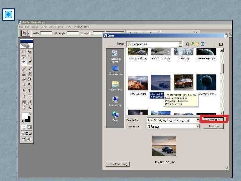Open the File menu
Image resolution: width=241 pixels, height=181 pixels.
click(21, 26)
